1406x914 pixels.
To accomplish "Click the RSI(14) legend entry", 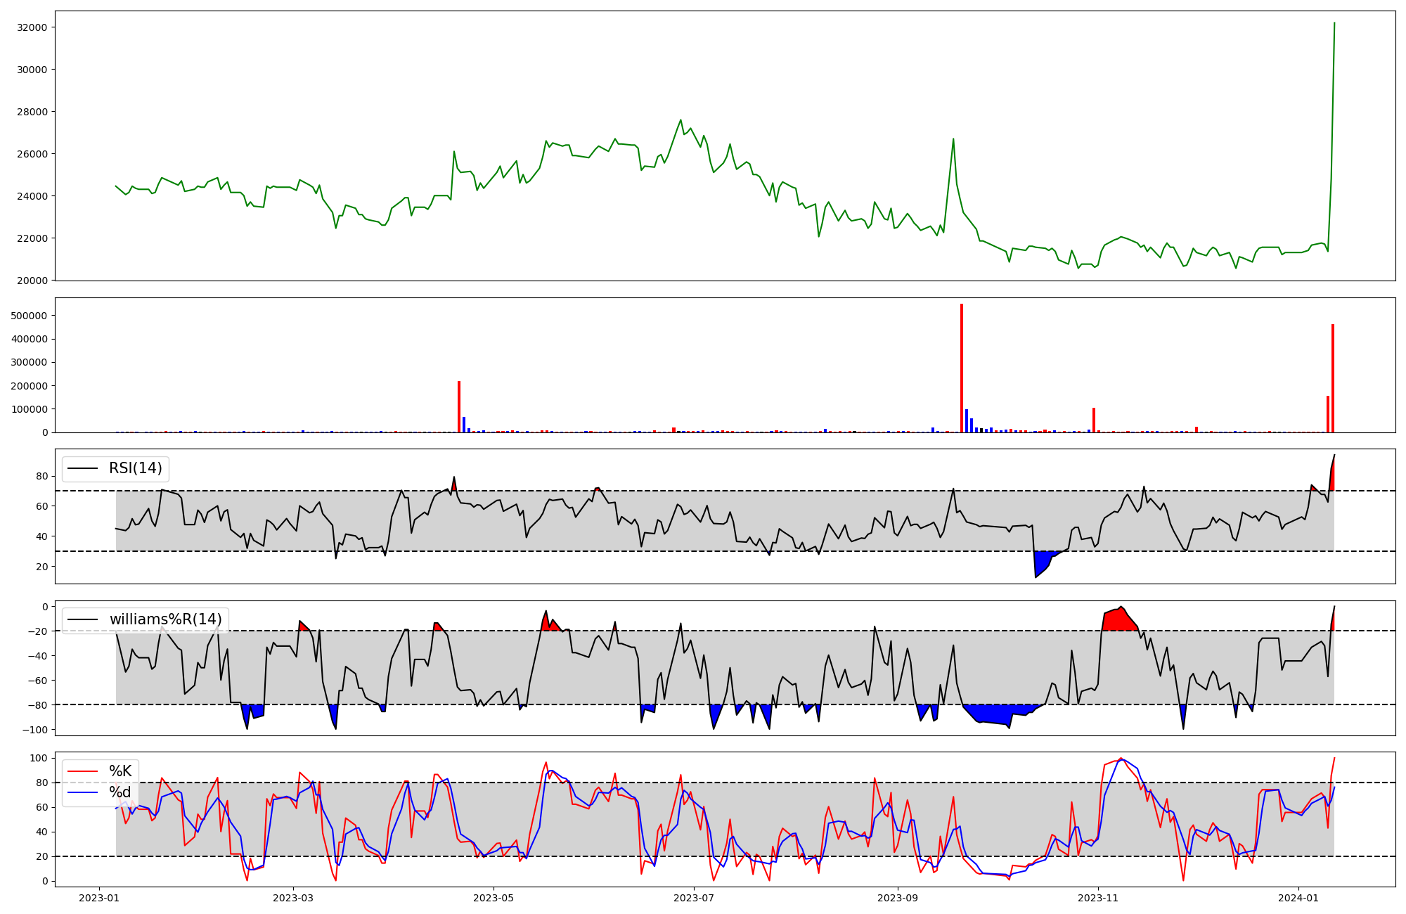I will point(135,469).
